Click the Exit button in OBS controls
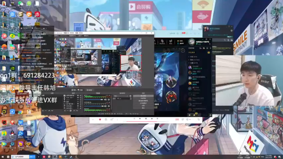The height and width of the screenshot is (159, 283). coord(143,108)
